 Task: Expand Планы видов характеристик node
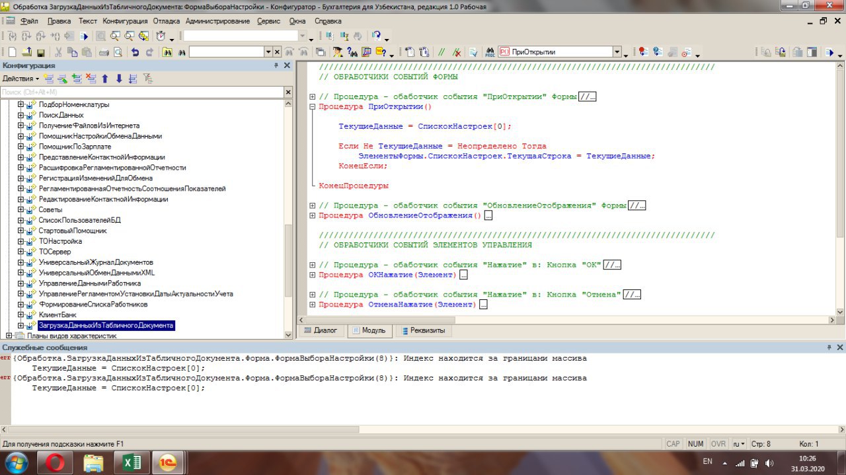click(9, 336)
